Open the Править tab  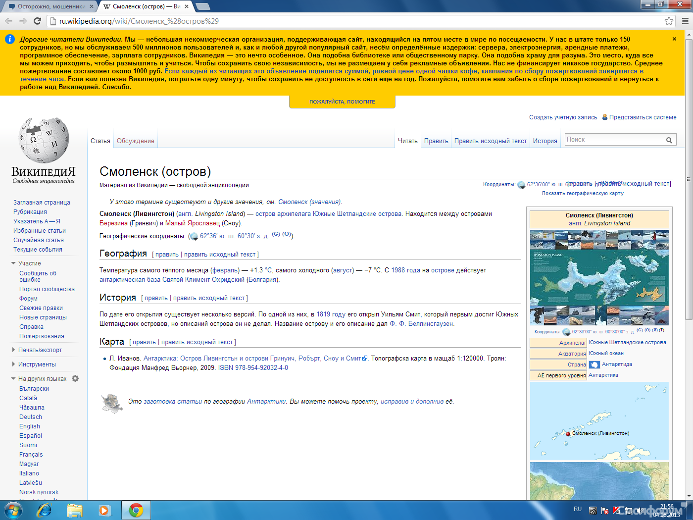point(436,141)
